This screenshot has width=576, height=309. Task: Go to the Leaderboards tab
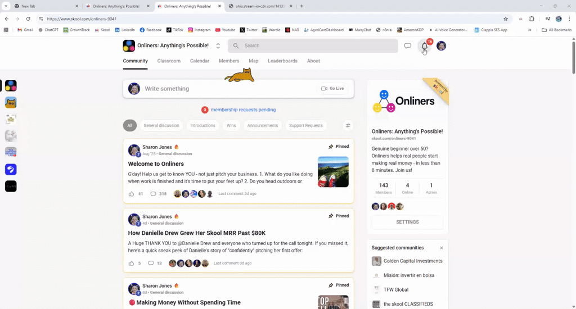pyautogui.click(x=282, y=61)
